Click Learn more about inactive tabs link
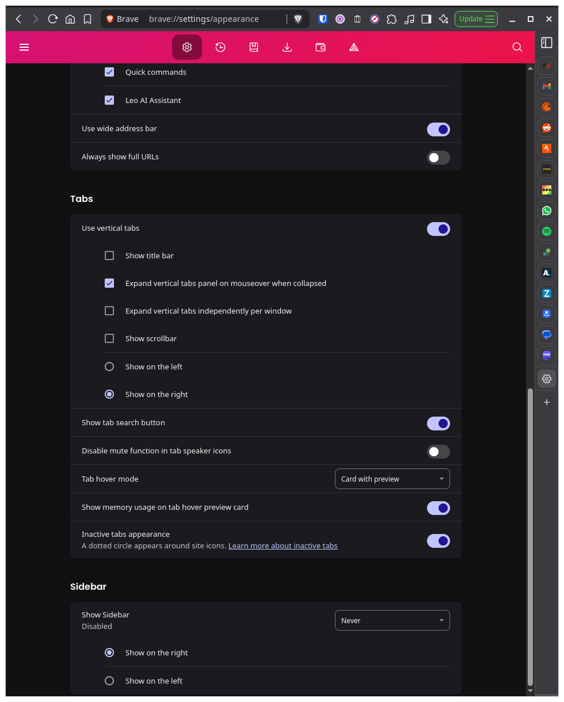Image resolution: width=564 pixels, height=702 pixels. coord(283,545)
